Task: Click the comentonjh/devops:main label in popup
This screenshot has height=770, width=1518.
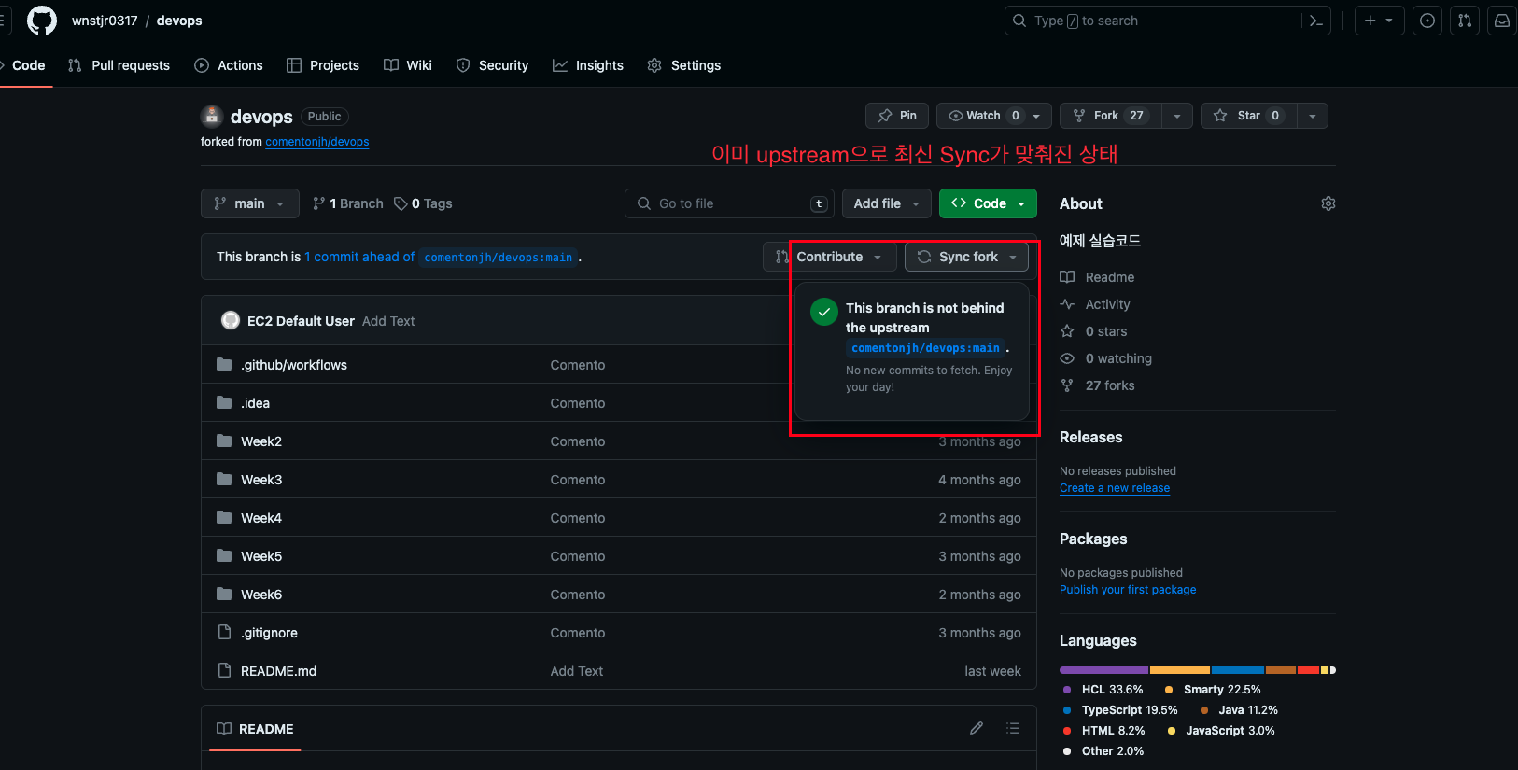Action: coord(925,348)
